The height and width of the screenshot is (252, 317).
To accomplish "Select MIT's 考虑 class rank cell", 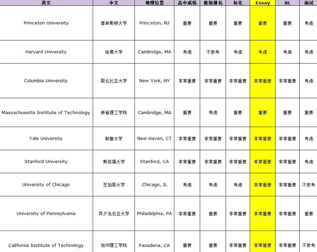I will point(213,112).
